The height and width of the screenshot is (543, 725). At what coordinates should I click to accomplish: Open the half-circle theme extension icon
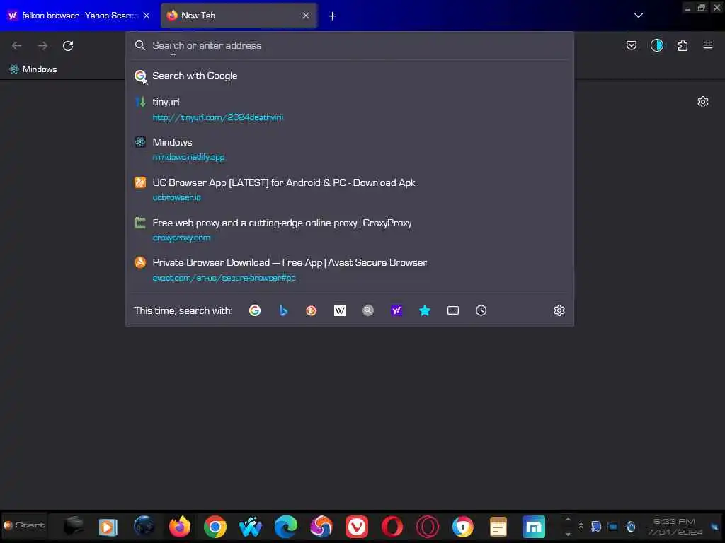pos(657,45)
